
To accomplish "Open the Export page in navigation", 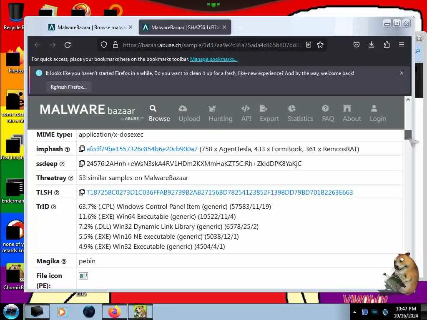I will pos(269,113).
